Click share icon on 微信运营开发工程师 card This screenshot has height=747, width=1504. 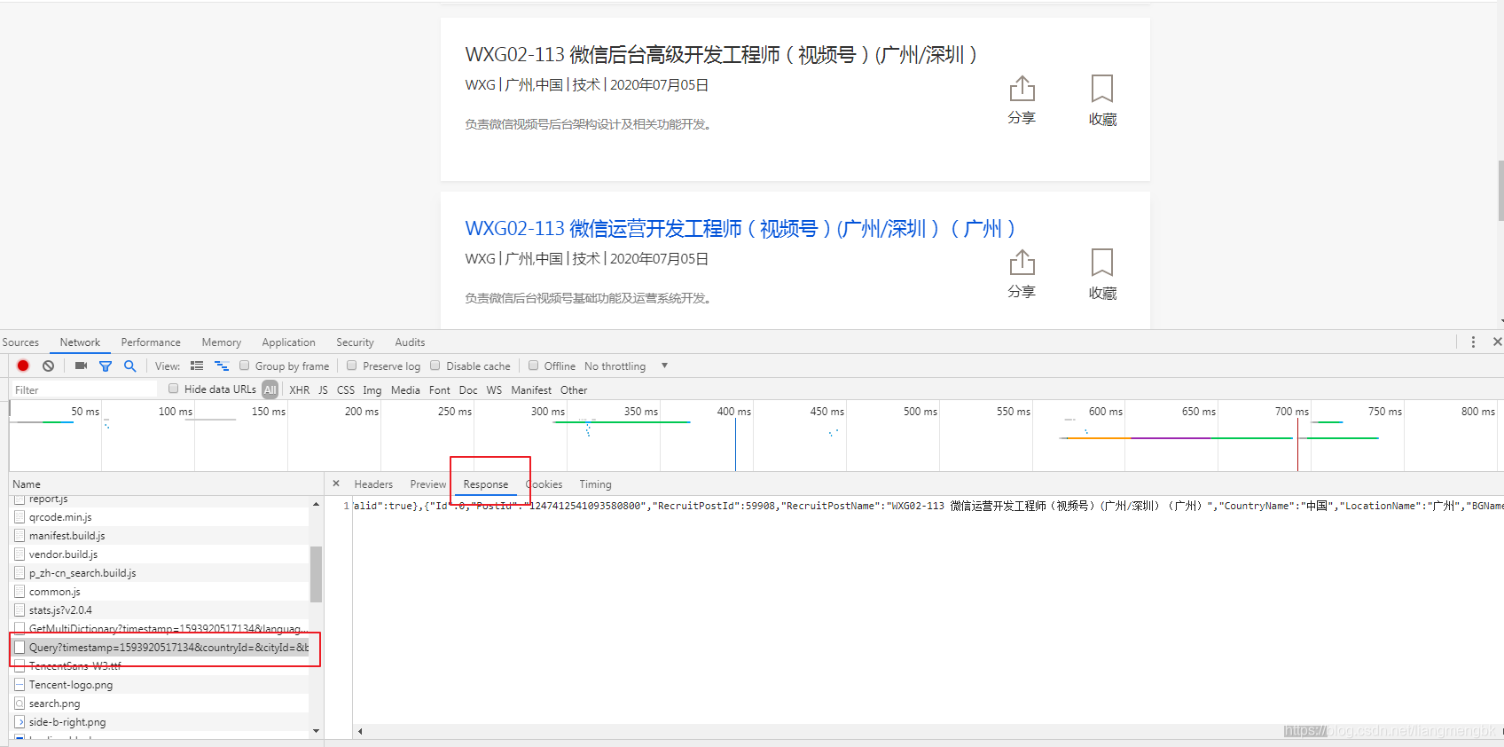pos(1022,263)
